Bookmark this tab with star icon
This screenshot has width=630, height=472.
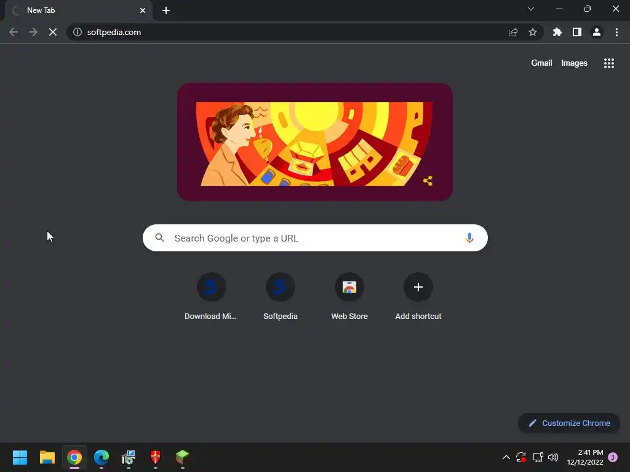pos(533,32)
